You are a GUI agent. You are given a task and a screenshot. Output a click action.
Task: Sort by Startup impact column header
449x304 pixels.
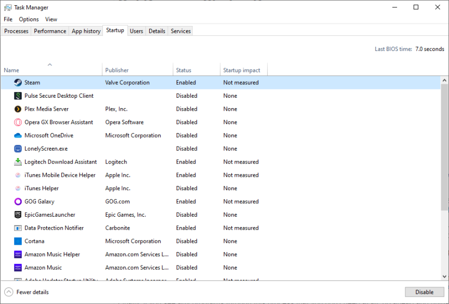[x=242, y=70]
